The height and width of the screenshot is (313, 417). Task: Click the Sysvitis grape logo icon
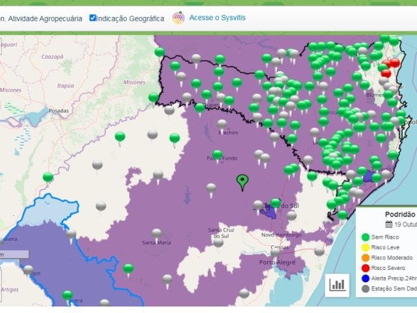[179, 18]
